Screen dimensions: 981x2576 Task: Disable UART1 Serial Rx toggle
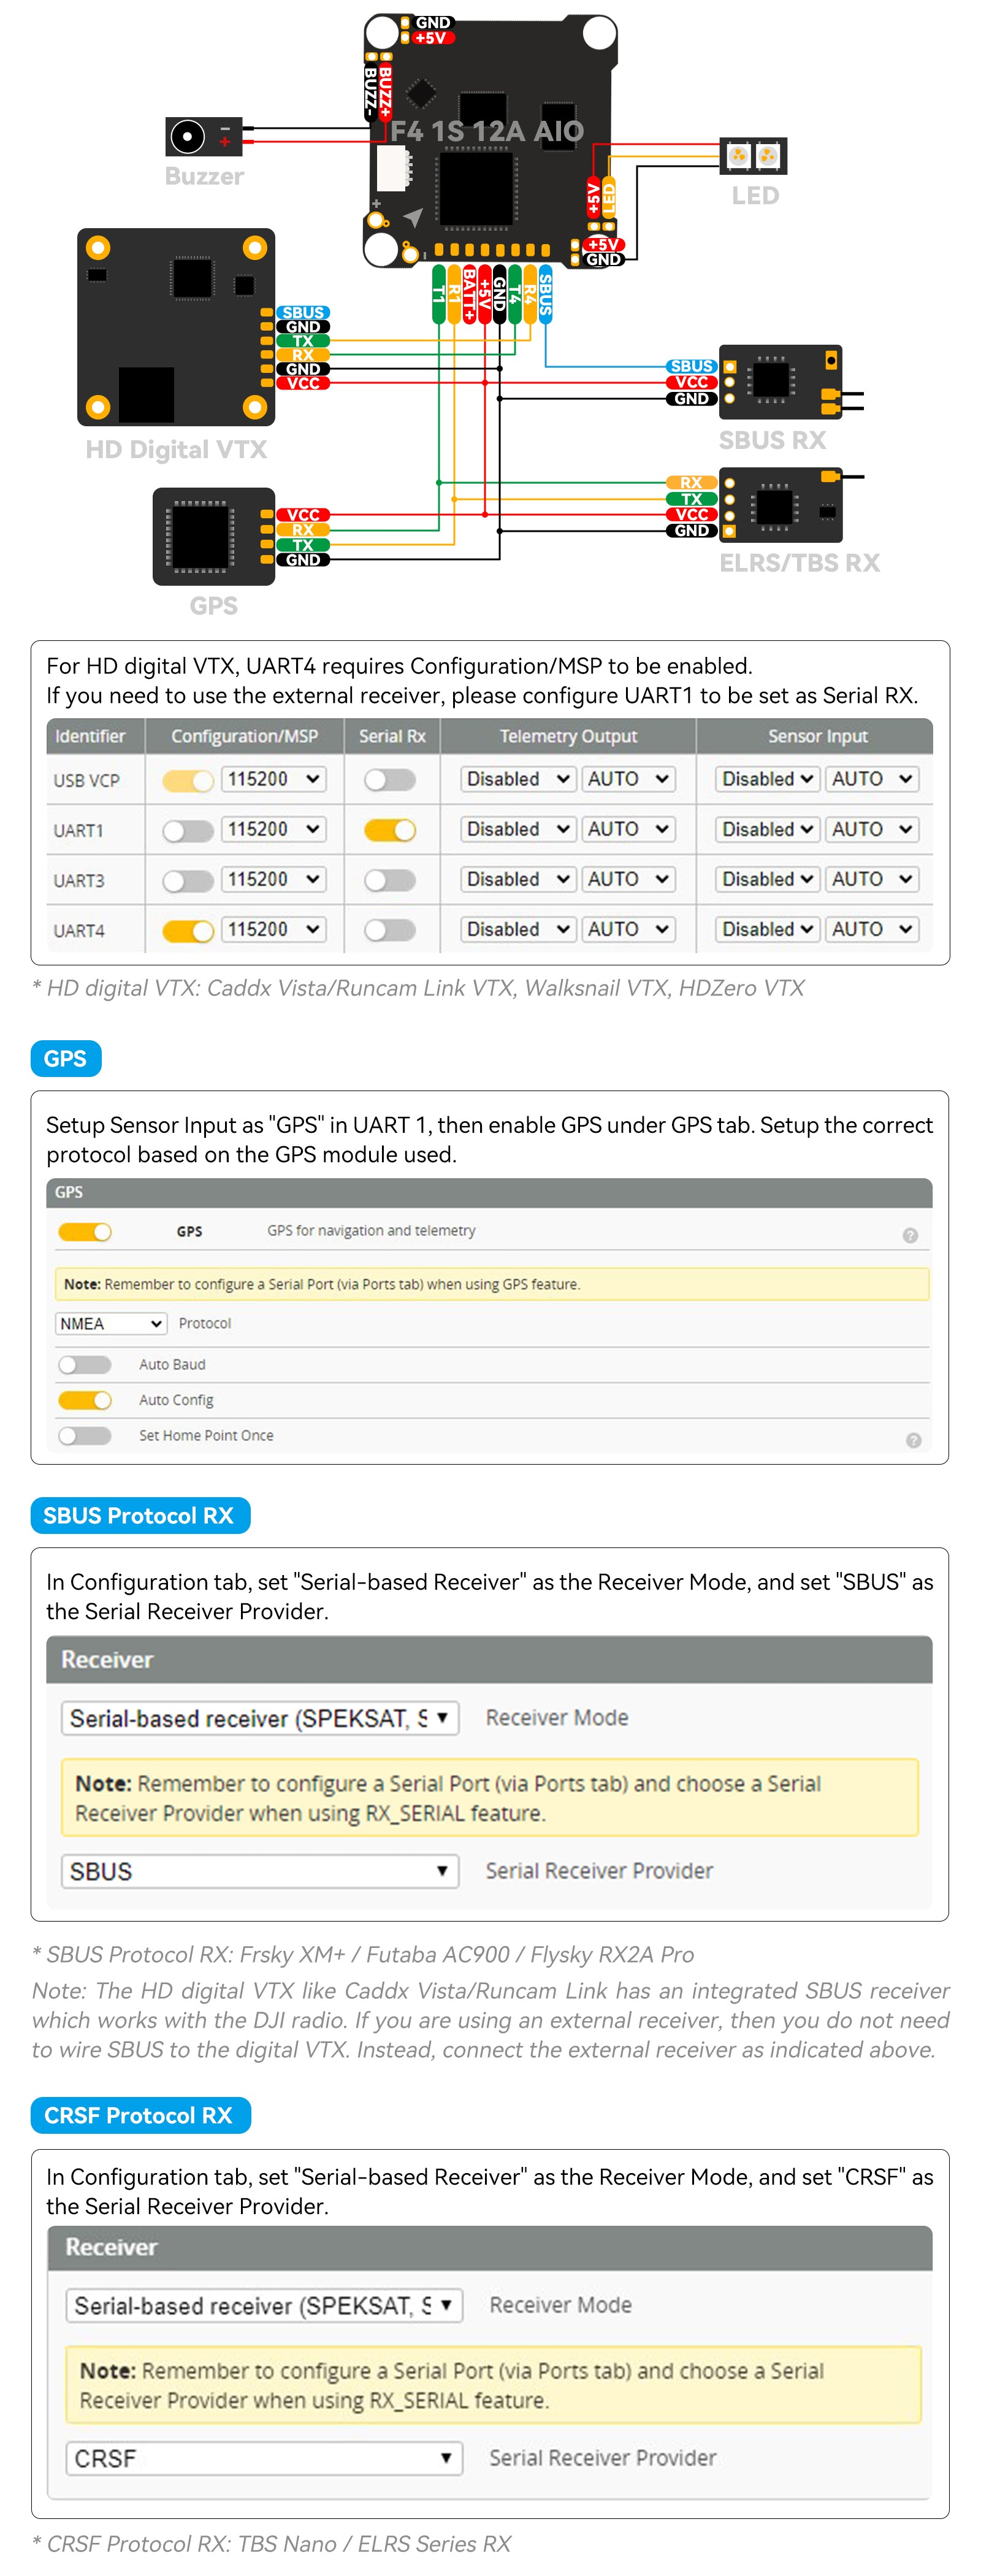(x=390, y=830)
